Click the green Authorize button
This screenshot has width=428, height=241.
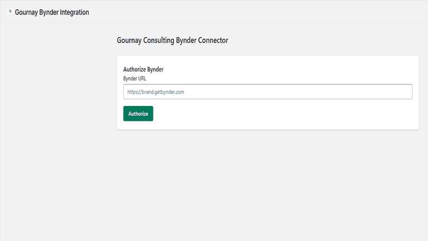[x=138, y=114]
